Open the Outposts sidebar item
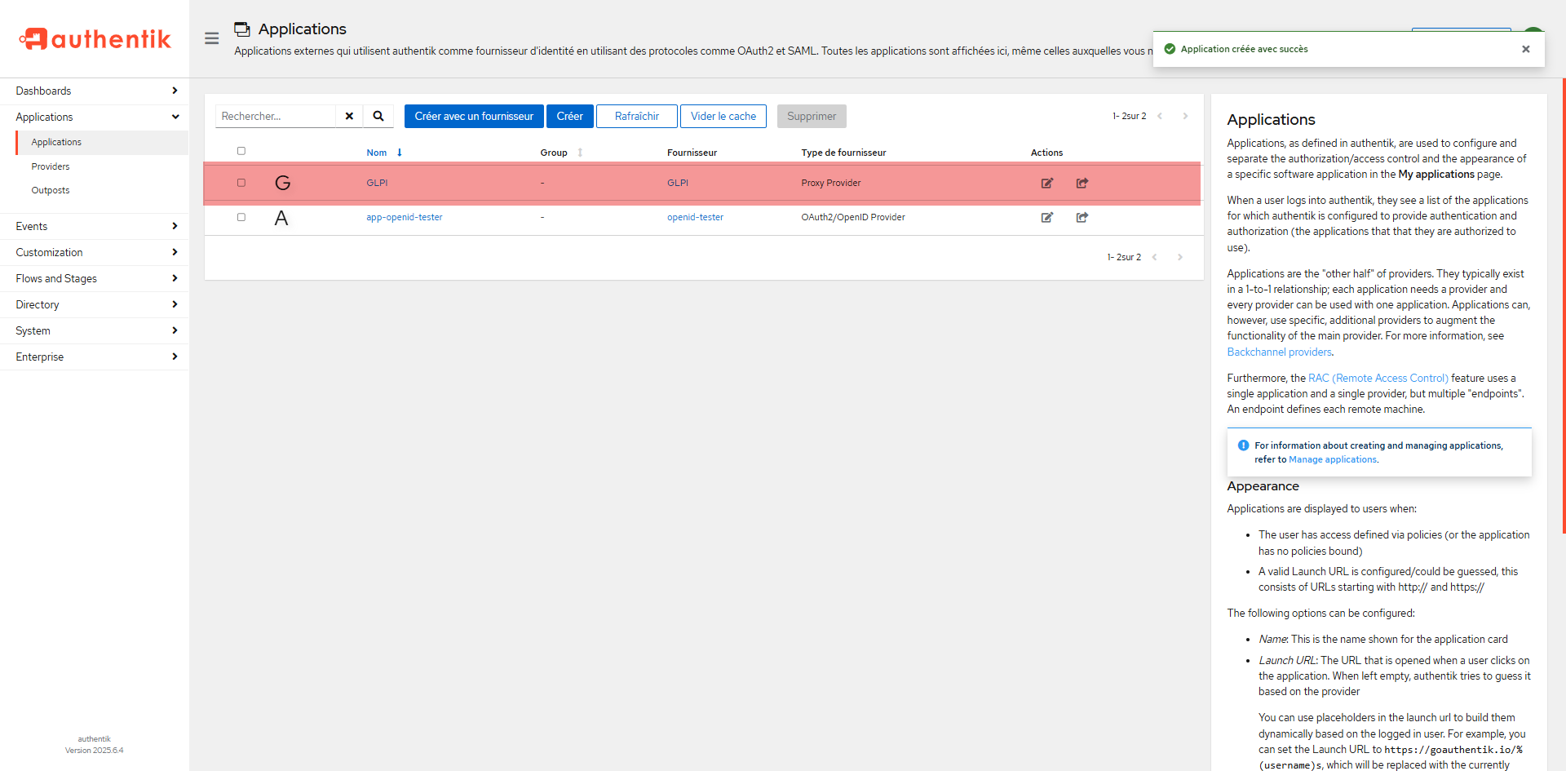 51,190
